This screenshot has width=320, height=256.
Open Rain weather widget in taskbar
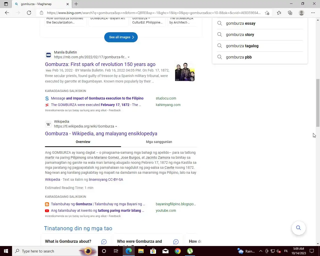[246, 251]
